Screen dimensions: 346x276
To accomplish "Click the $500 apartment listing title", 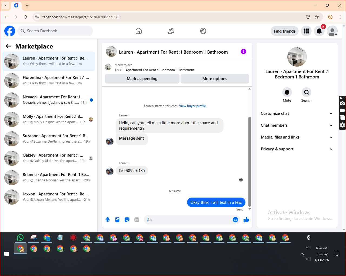I will pos(154,70).
